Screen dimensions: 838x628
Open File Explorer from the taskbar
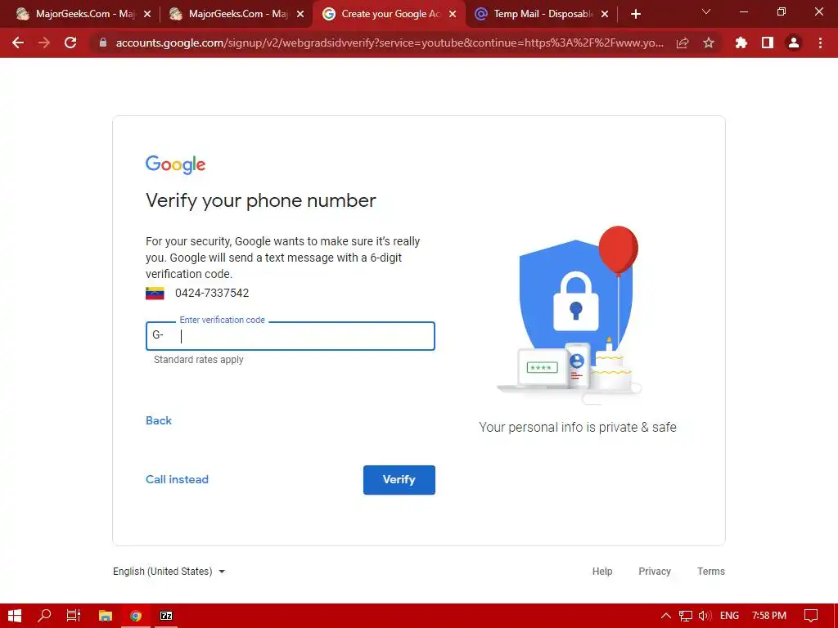coord(106,616)
